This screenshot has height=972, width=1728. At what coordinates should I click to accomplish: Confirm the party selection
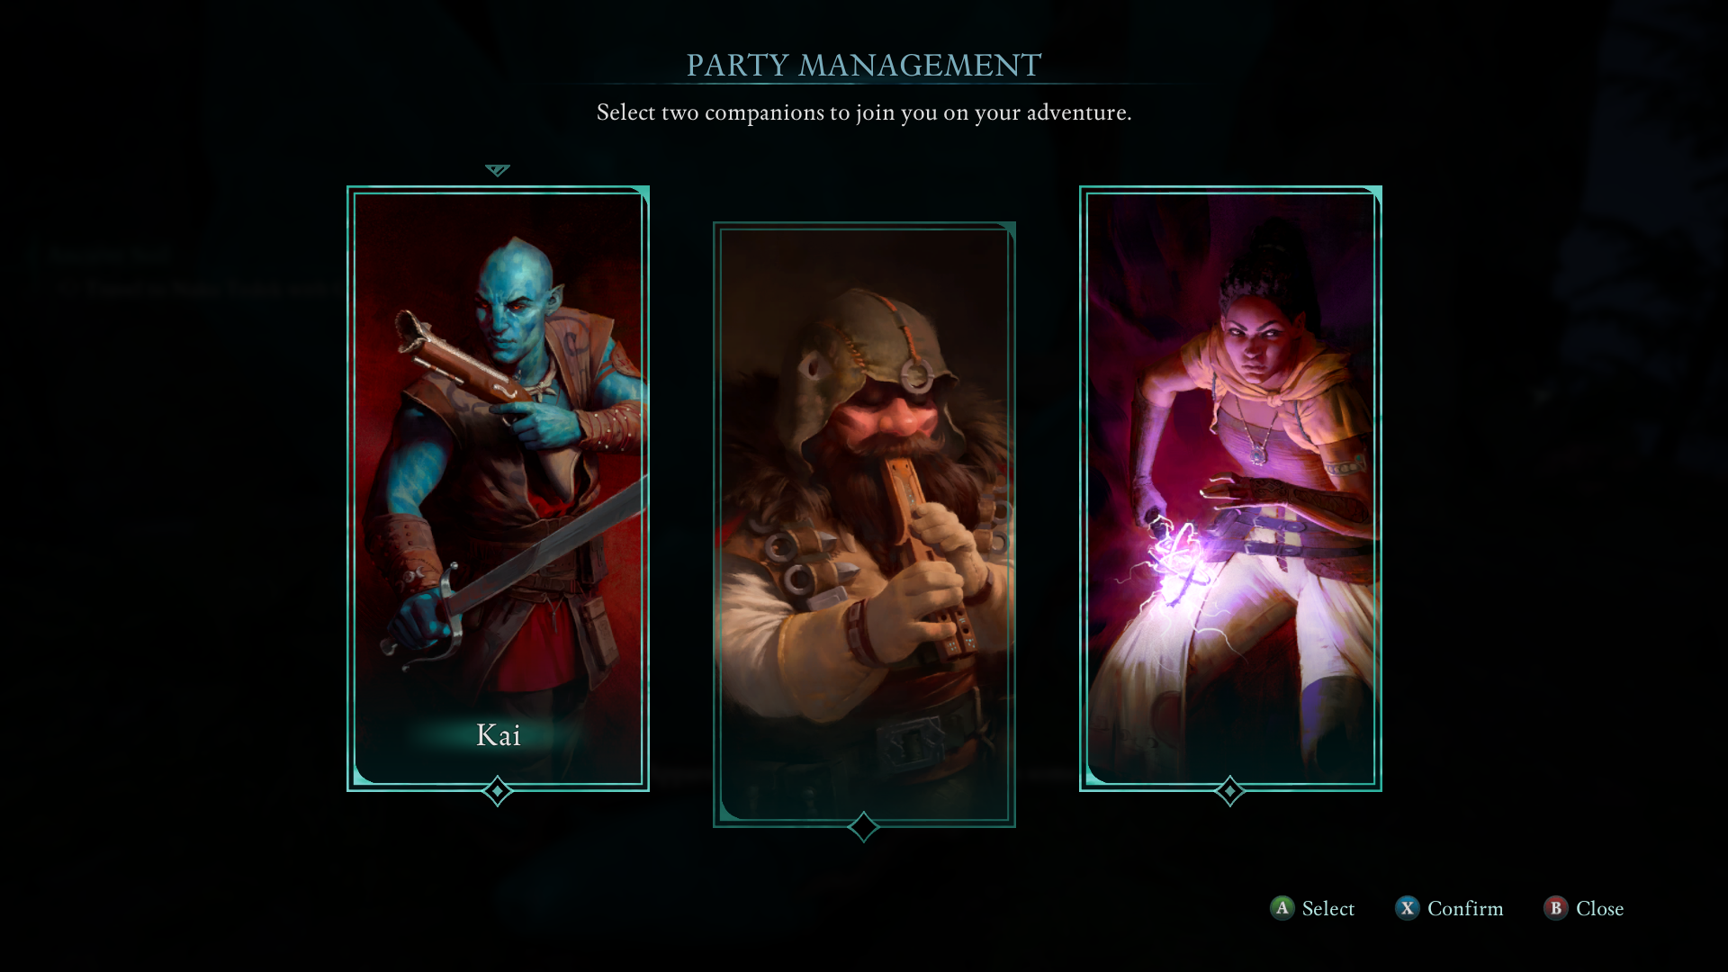tap(1465, 909)
